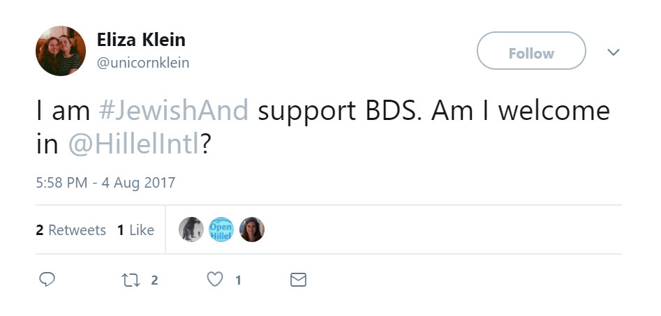Show who liked via 1 Like
This screenshot has width=661, height=316.
tap(136, 230)
